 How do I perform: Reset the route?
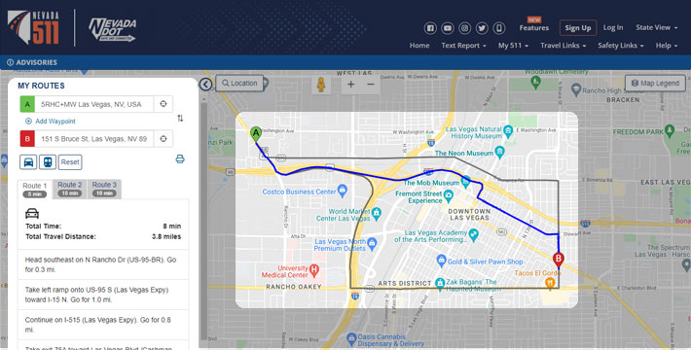coord(70,162)
